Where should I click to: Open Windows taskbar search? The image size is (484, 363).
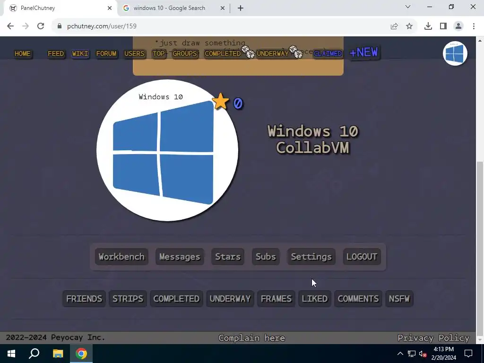tap(34, 354)
